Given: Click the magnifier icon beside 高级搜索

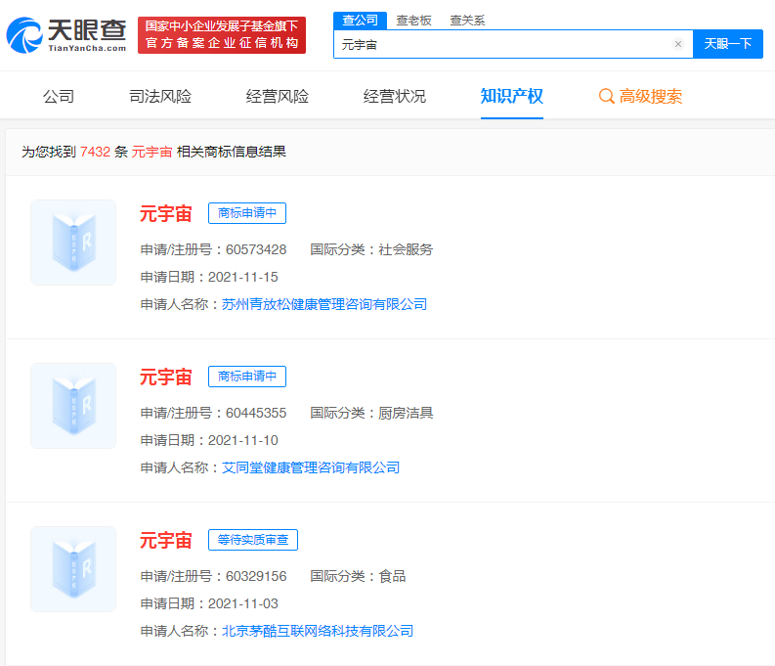Looking at the screenshot, I should pos(607,96).
